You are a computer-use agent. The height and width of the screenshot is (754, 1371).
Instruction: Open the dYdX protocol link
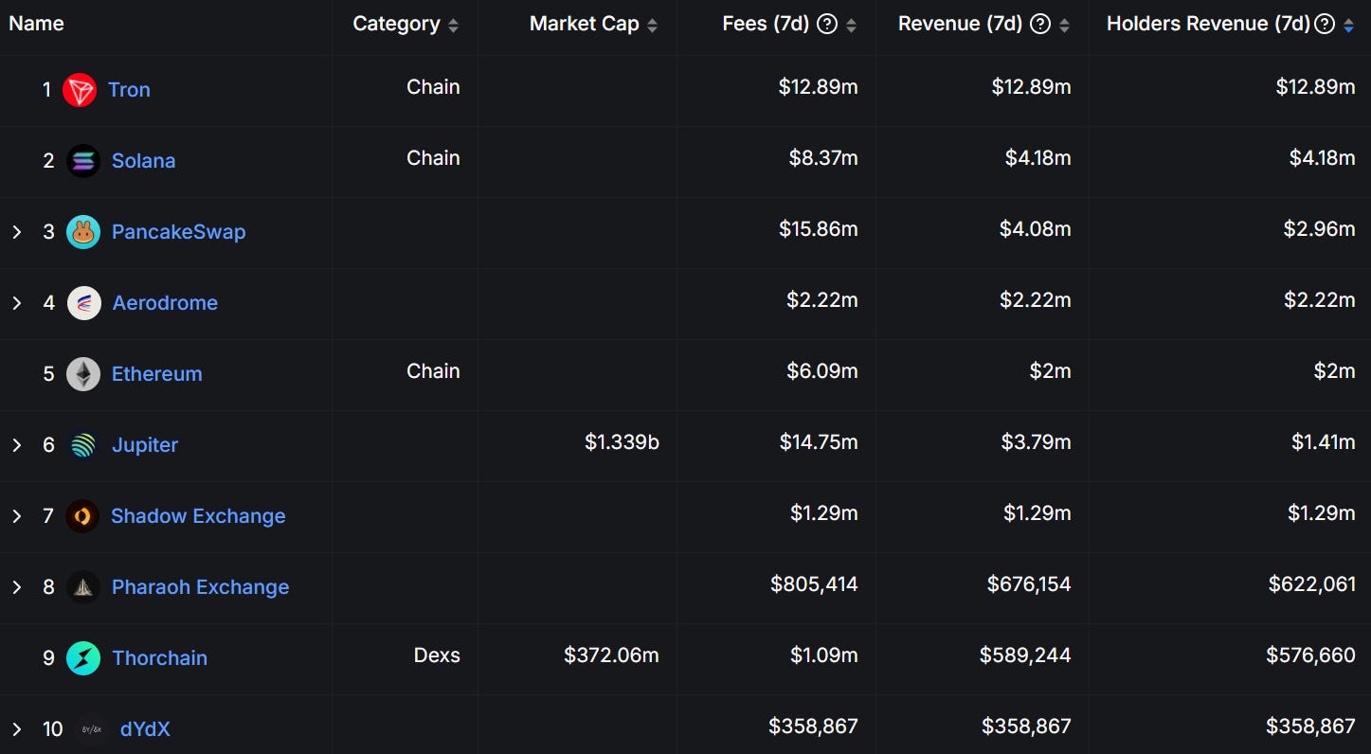pos(145,729)
